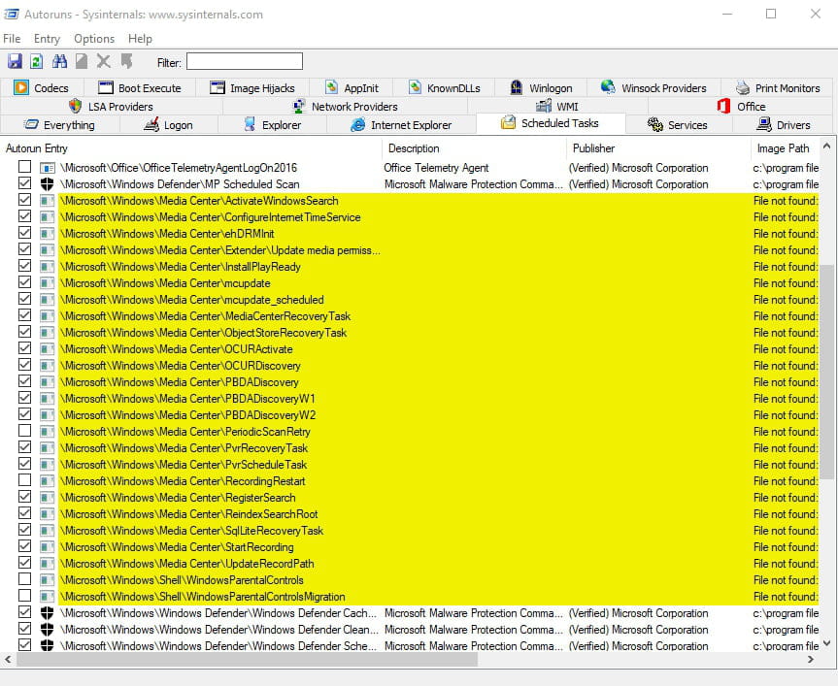The height and width of the screenshot is (686, 838).
Task: Select the OCURDiscovery entry text
Action: coord(181,366)
